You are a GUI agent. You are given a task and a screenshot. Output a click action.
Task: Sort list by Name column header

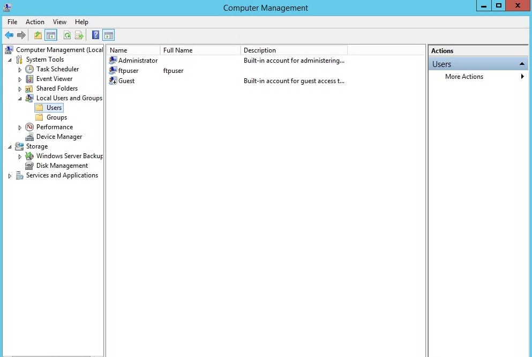tap(133, 50)
